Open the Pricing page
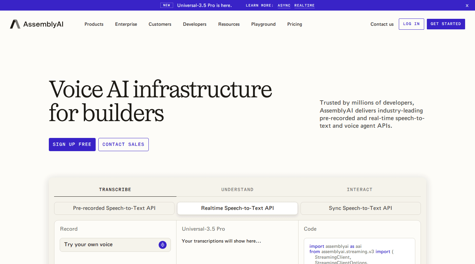The width and height of the screenshot is (475, 264). 295,24
